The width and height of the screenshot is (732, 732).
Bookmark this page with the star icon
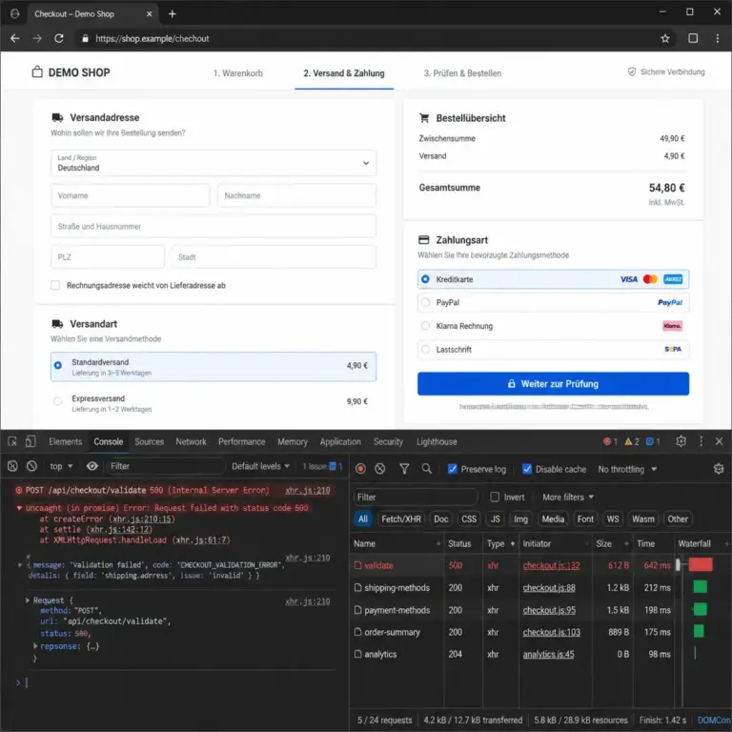pos(664,38)
